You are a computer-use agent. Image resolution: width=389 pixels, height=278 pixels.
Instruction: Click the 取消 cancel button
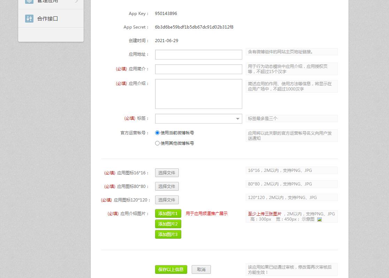[x=201, y=269]
